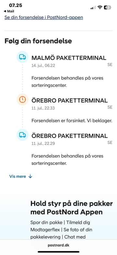117x255 pixels.
Task: Tap the truck icon beside Malmö Paketterminal
Action: tap(22, 57)
